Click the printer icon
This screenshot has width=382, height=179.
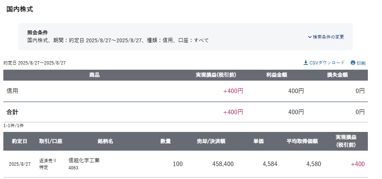pos(353,63)
